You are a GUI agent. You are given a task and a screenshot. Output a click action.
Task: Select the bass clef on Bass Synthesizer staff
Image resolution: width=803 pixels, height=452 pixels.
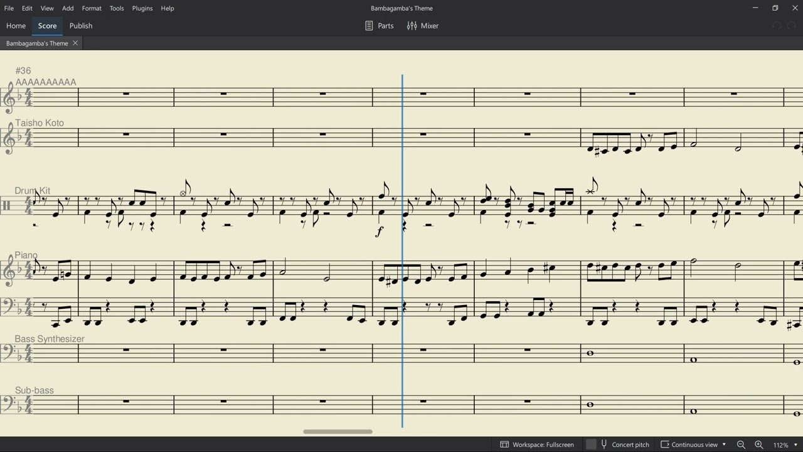pos(9,353)
